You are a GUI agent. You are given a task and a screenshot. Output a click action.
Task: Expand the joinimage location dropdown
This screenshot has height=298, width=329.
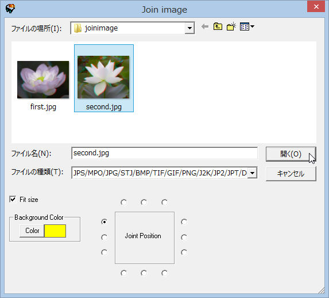(x=189, y=28)
